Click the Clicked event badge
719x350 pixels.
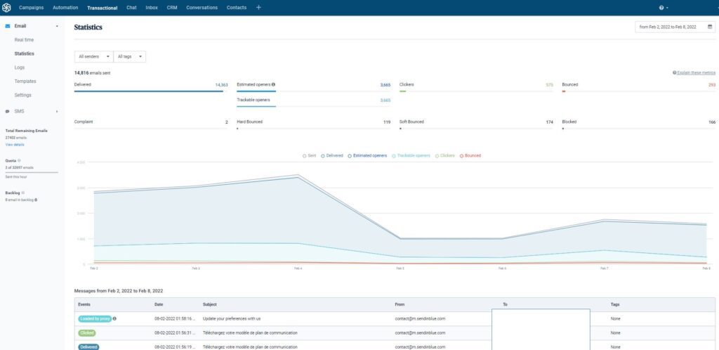point(86,332)
